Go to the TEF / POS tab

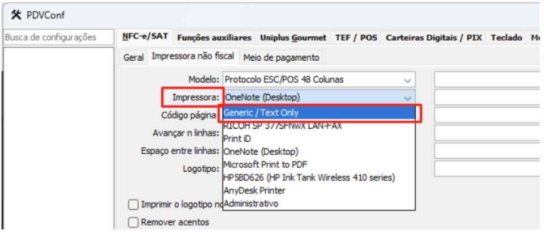coord(356,38)
